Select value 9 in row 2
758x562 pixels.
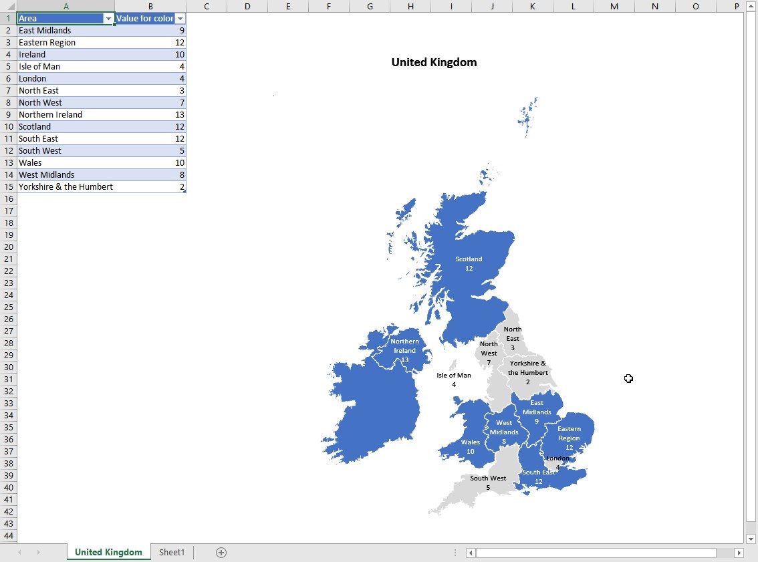point(150,31)
